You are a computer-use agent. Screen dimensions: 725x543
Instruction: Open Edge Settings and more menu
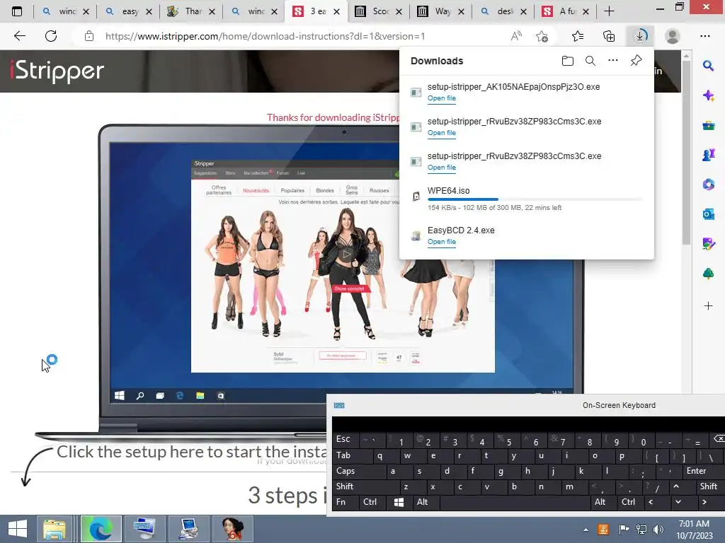[704, 36]
